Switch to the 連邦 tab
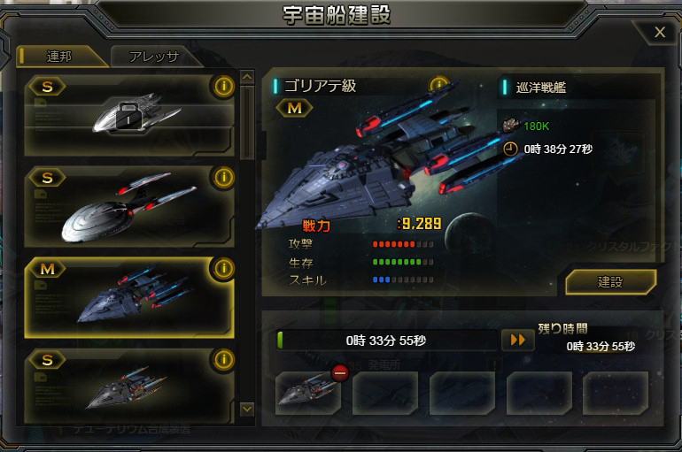The height and width of the screenshot is (452, 682). (60, 57)
